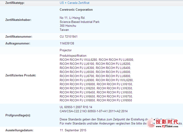Click the Projector product type text
This screenshot has height=137, width=183.
(x=66, y=50)
